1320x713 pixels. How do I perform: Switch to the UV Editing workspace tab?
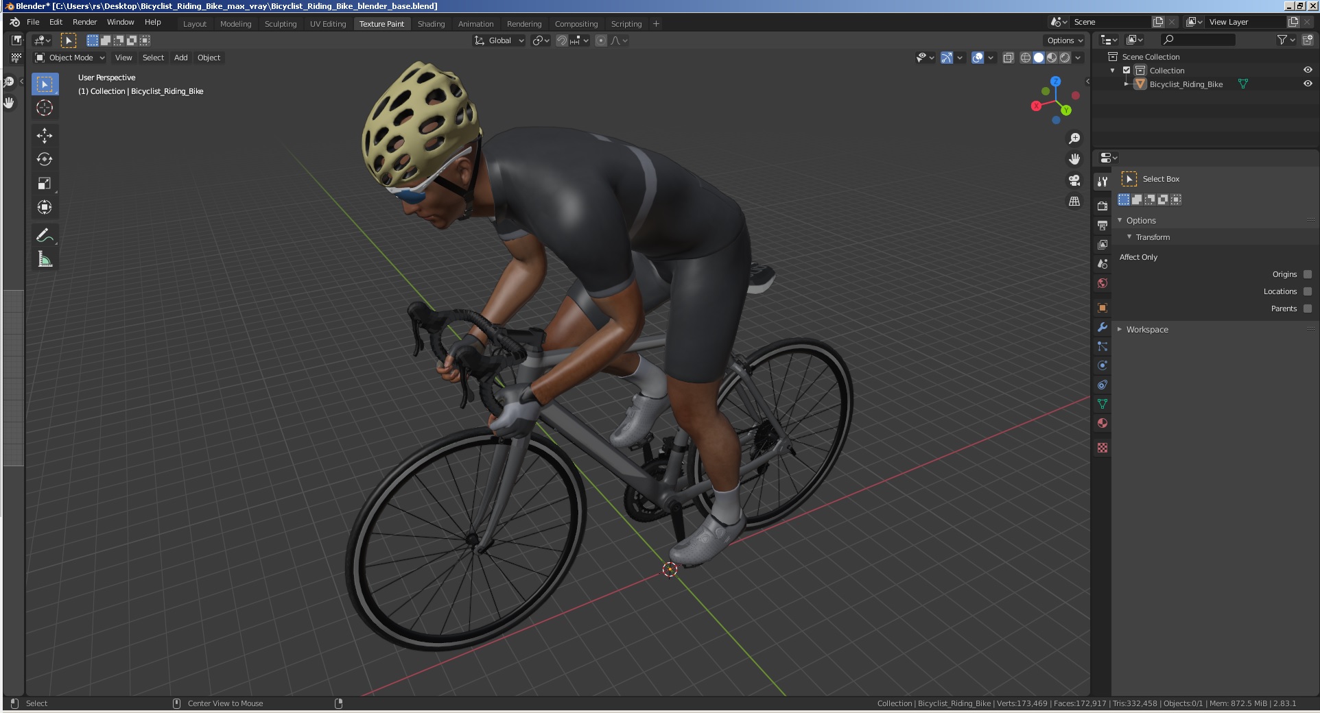(x=328, y=23)
